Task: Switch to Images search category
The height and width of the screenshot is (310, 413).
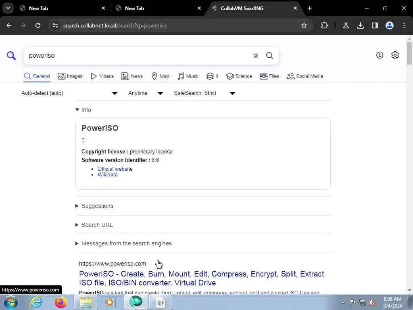Action: pyautogui.click(x=70, y=76)
